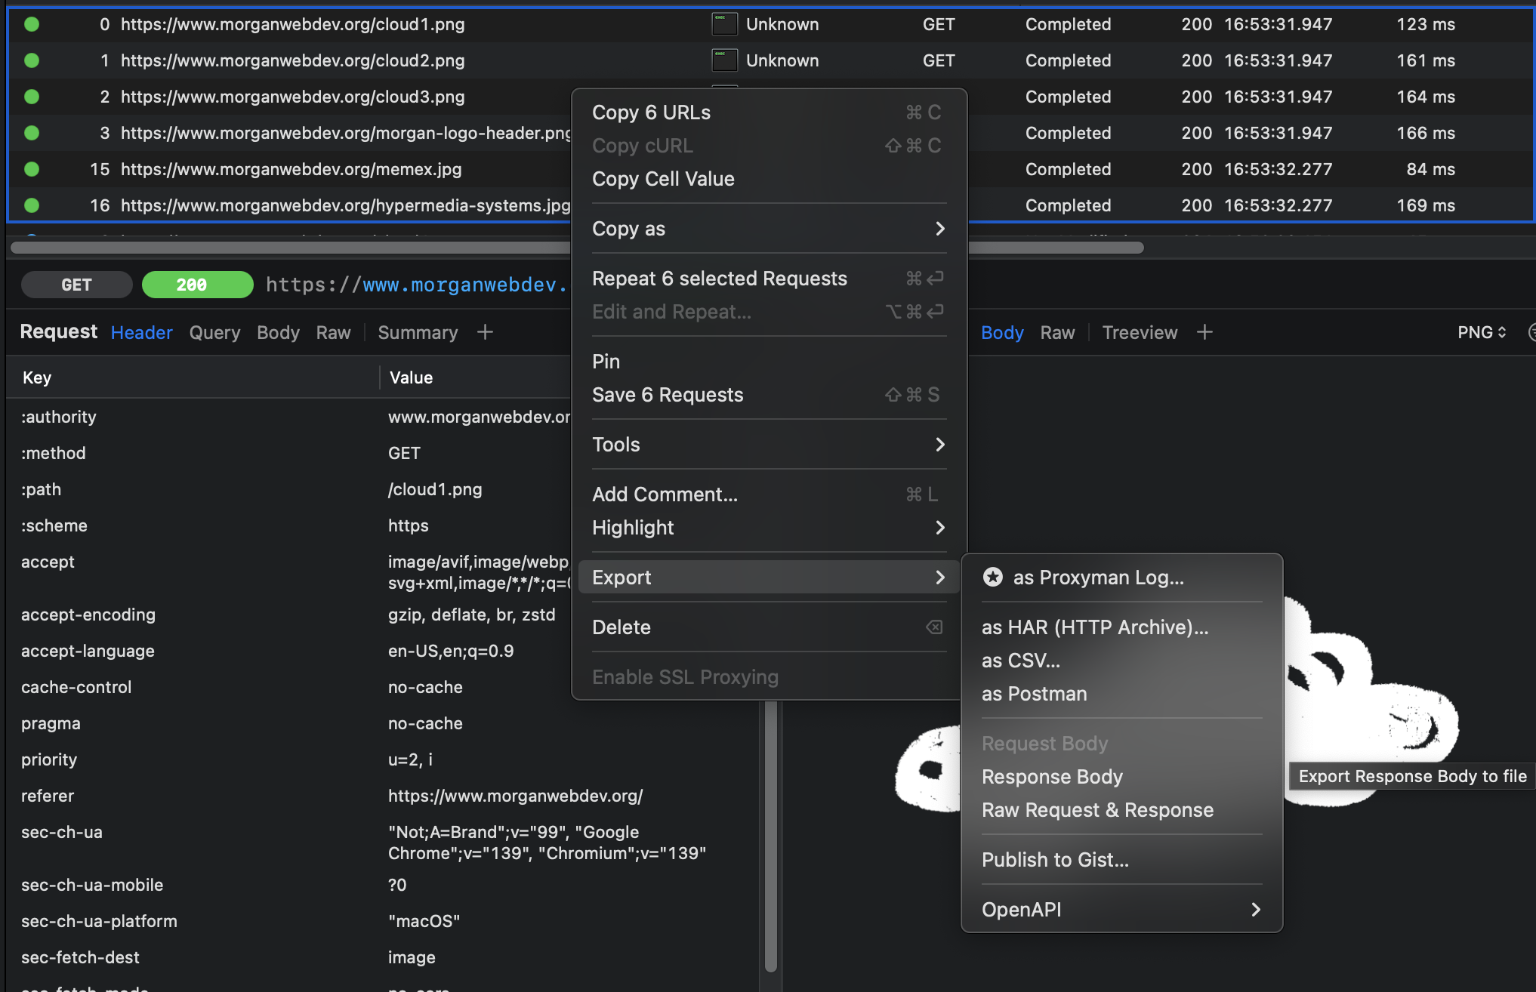Click the green 200 status badge
Image resolution: width=1536 pixels, height=992 pixels.
tap(197, 285)
